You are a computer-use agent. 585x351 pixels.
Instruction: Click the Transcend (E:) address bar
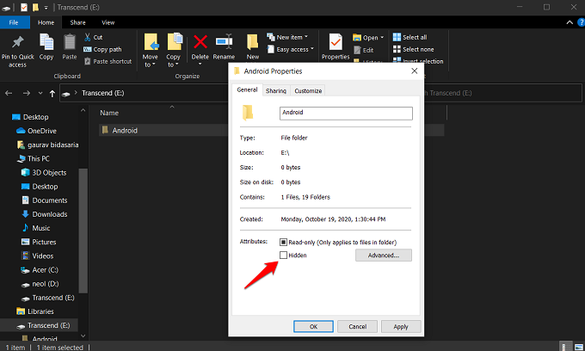(x=144, y=93)
